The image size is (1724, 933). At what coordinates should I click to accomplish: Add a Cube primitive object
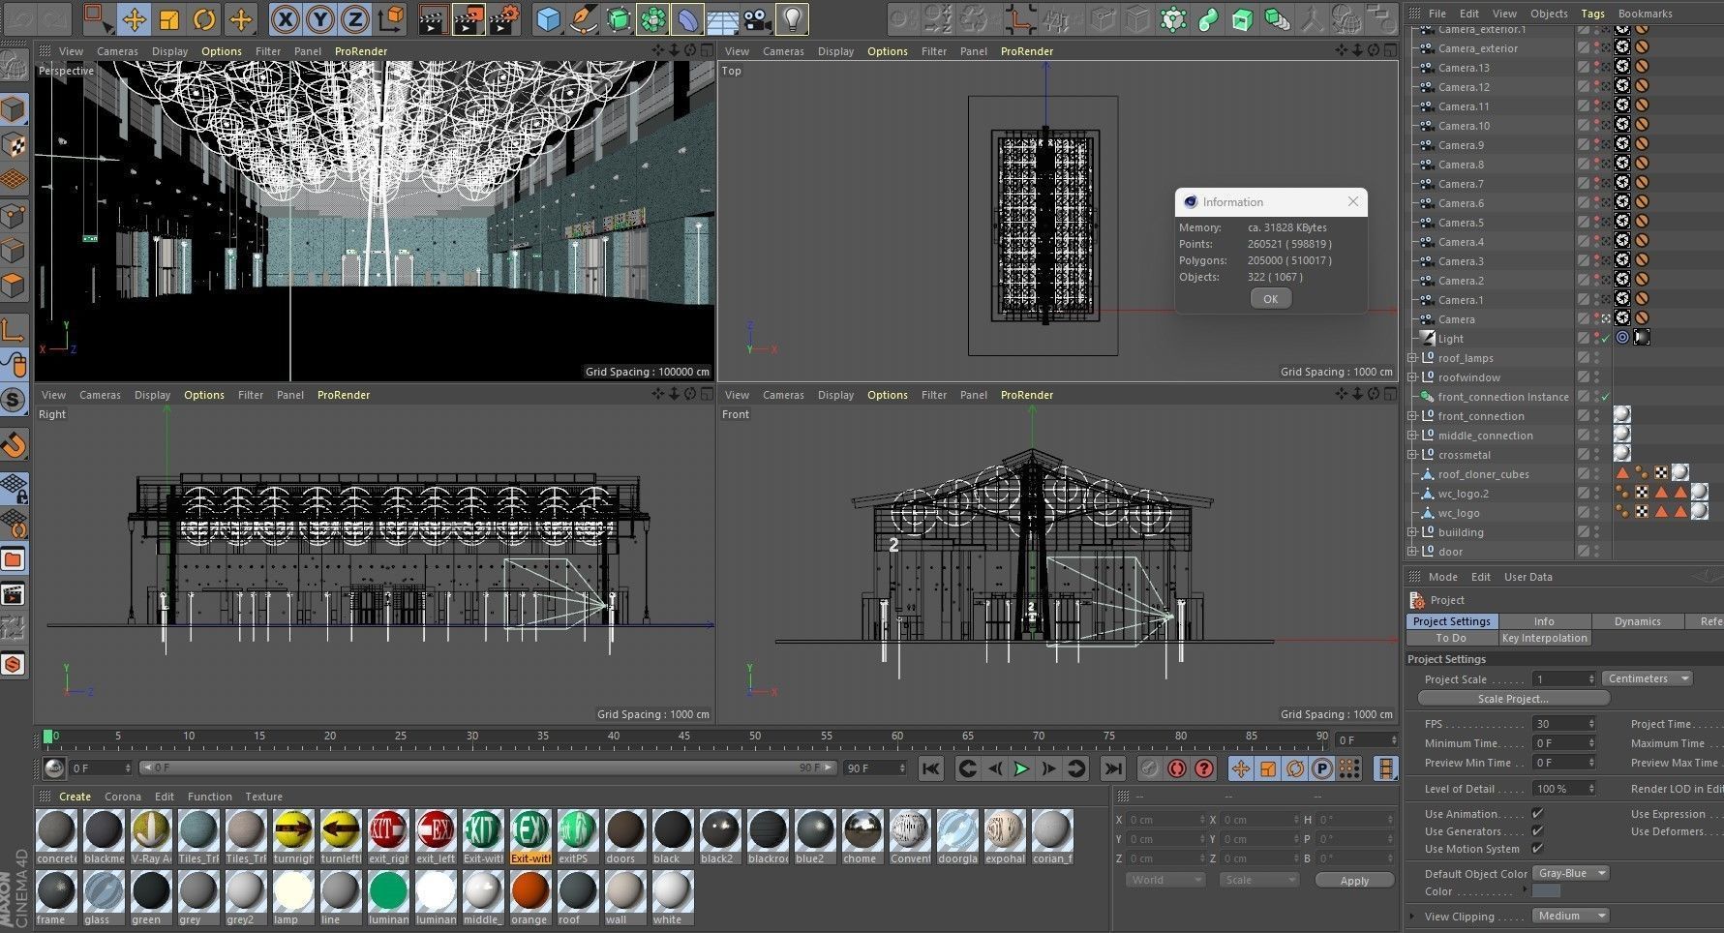coord(549,18)
